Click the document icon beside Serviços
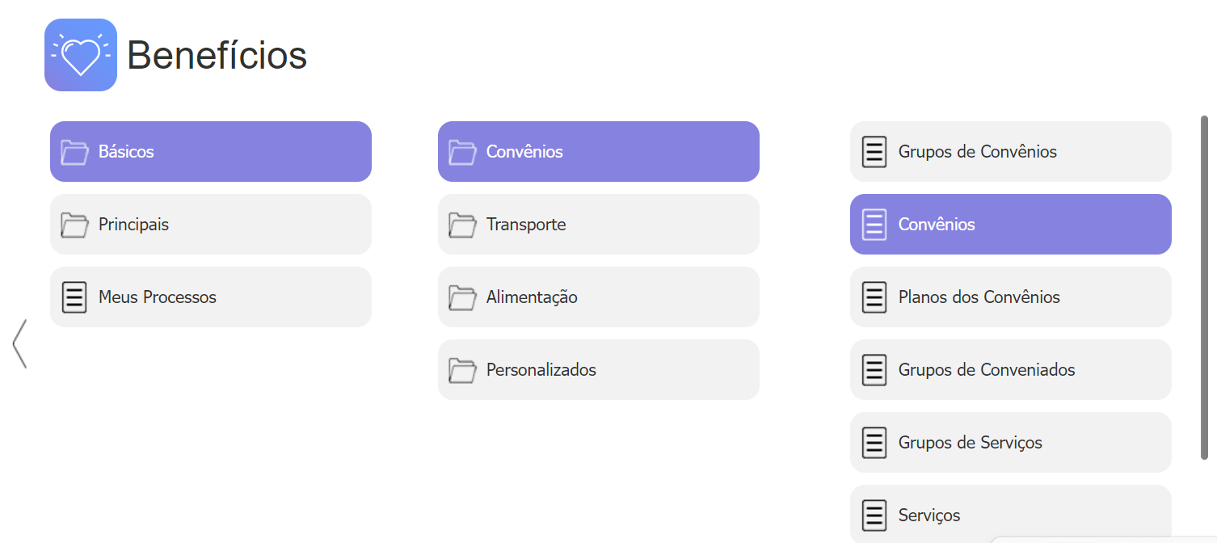The height and width of the screenshot is (543, 1217). point(874,516)
